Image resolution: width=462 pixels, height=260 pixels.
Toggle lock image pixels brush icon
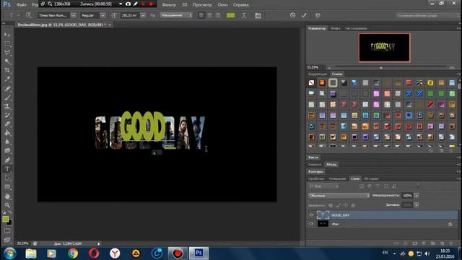click(339, 205)
